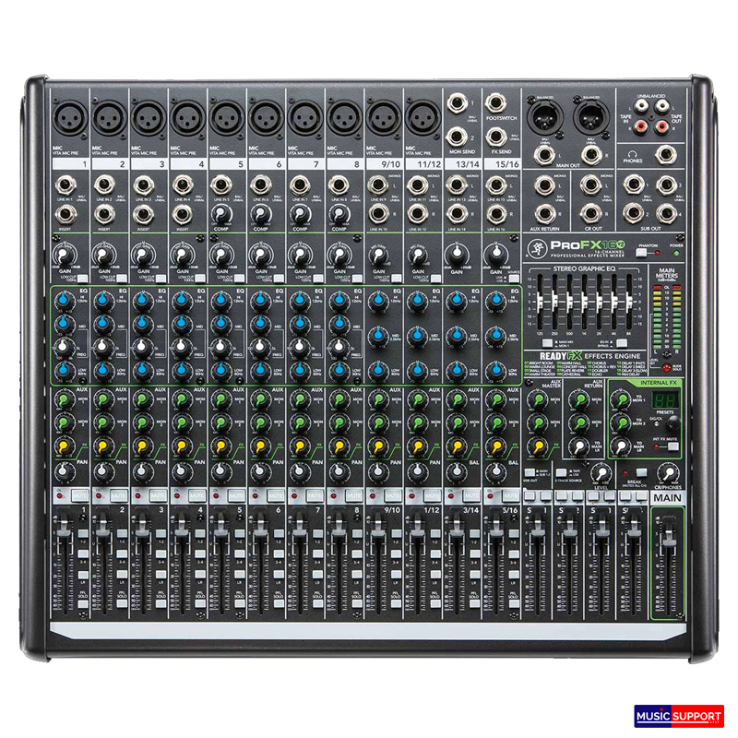Set 2-TRACK SOURCE to USB
The image size is (738, 738).
562,471
